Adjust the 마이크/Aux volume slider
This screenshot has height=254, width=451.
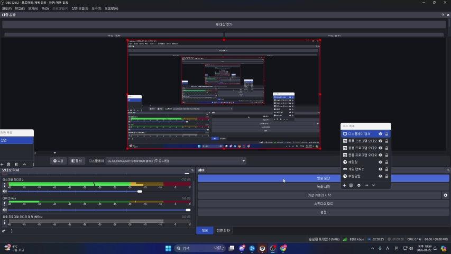(x=187, y=210)
